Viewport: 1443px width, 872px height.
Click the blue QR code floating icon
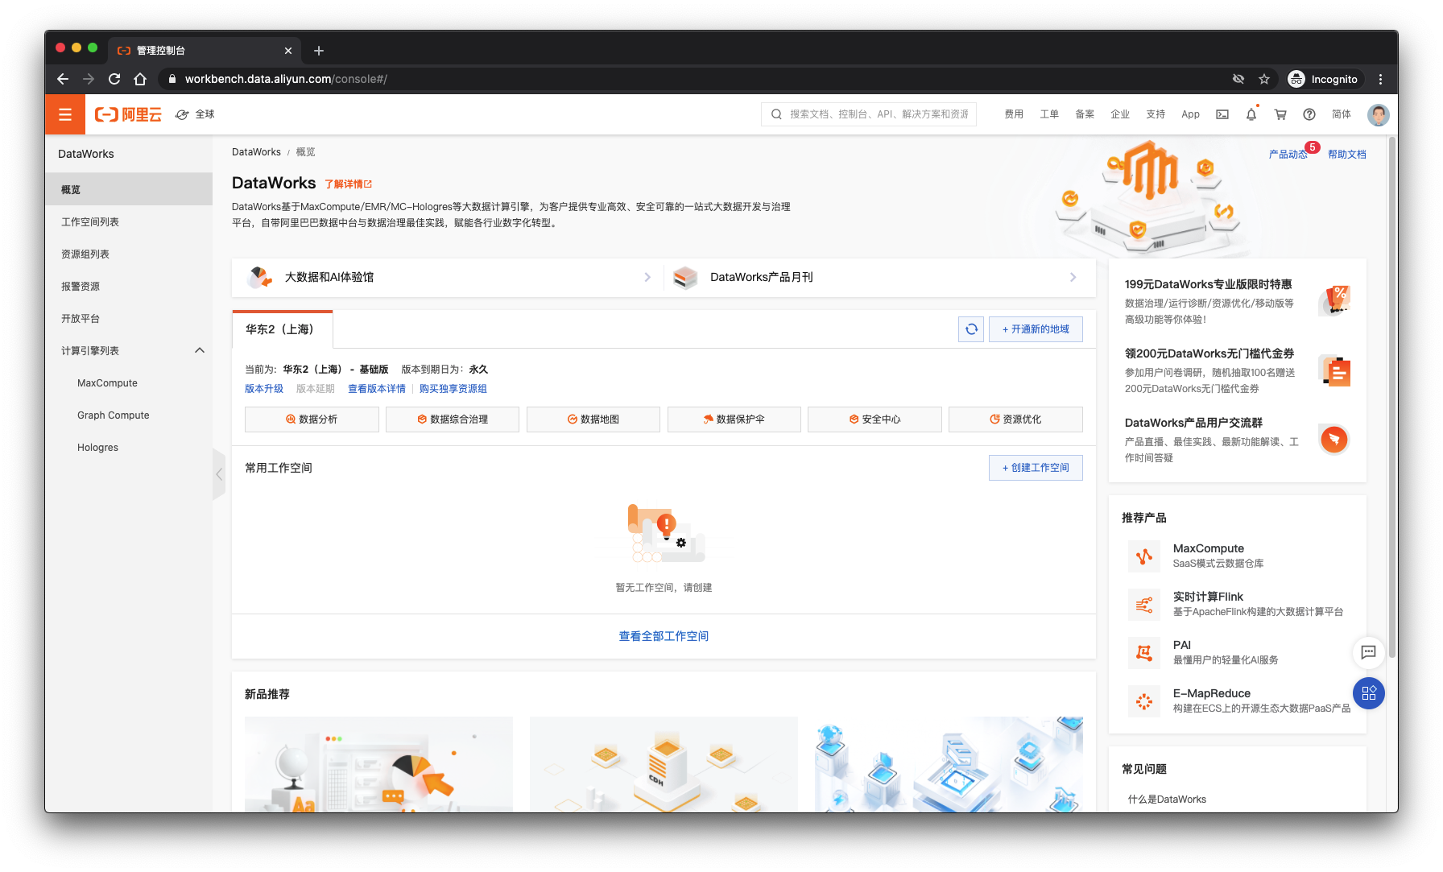tap(1368, 693)
